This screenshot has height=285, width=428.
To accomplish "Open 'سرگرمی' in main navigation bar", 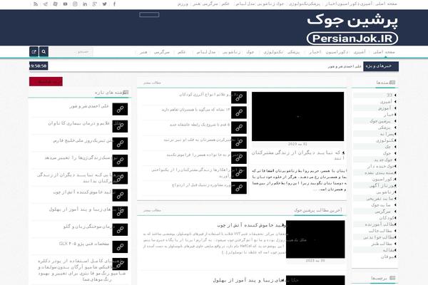I will 162,52.
